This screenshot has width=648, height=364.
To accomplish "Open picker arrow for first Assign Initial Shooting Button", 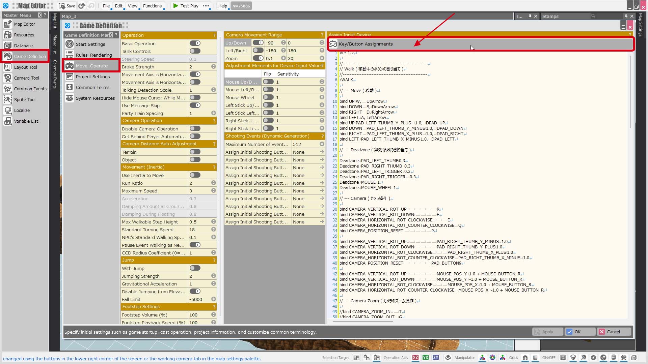I will point(322,152).
